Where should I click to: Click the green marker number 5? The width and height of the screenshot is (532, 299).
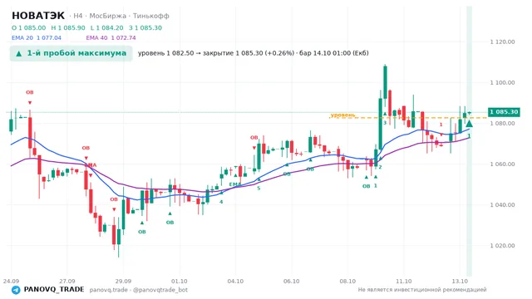pos(259,189)
